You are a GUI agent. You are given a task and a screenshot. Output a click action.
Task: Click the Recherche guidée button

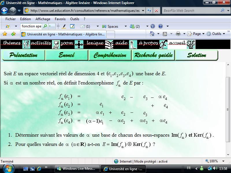tap(153, 55)
